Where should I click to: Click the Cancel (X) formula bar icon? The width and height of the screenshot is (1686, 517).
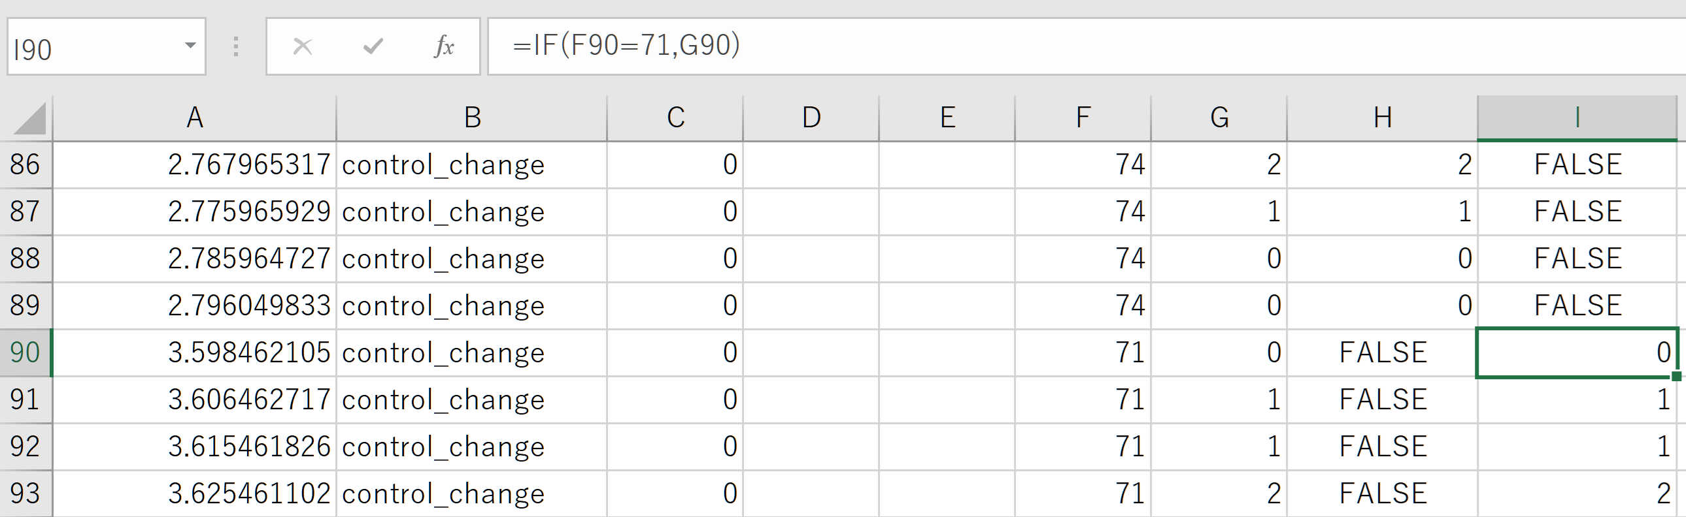click(303, 46)
